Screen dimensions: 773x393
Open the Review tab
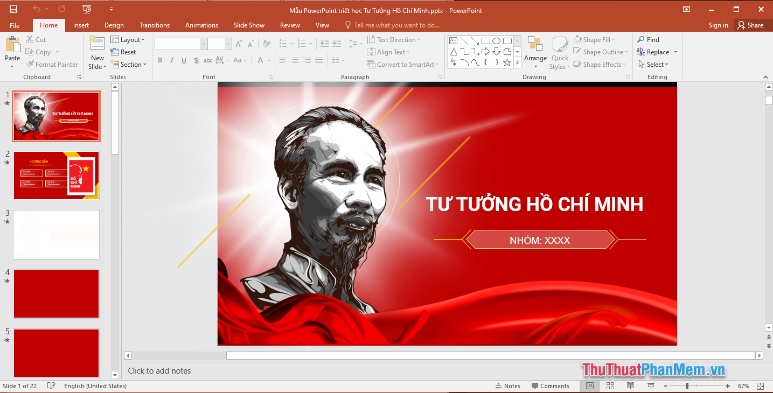pyautogui.click(x=290, y=25)
